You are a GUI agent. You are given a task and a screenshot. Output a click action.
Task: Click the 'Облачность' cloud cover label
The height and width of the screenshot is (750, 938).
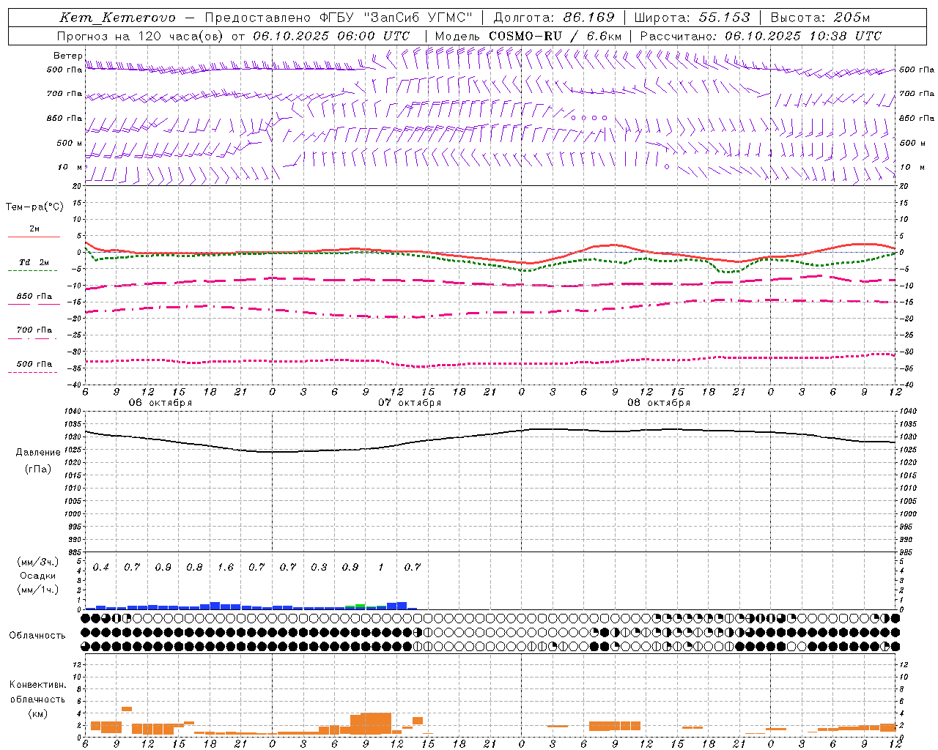point(37,636)
